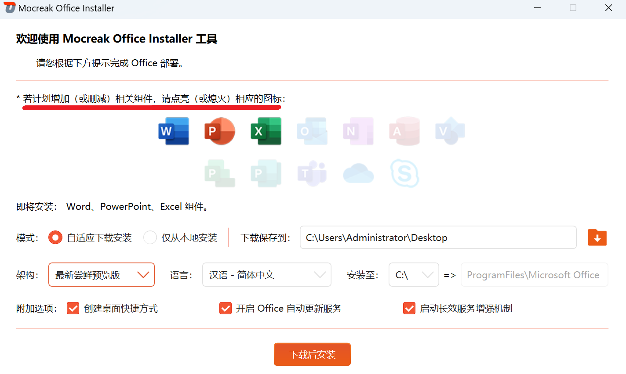626x374 pixels.
Task: Click the orange folder download location icon
Action: tap(597, 237)
